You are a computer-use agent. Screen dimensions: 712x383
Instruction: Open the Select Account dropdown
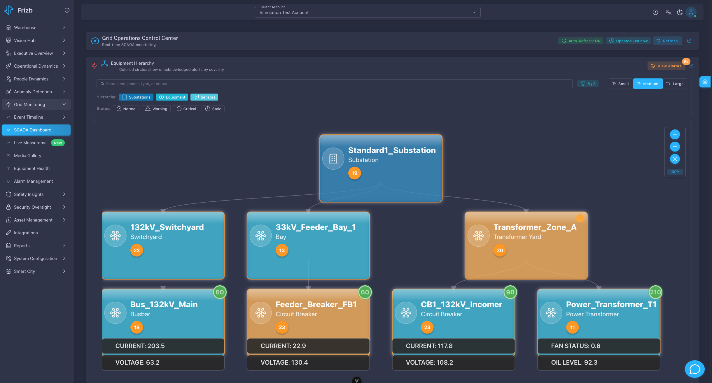pos(368,12)
